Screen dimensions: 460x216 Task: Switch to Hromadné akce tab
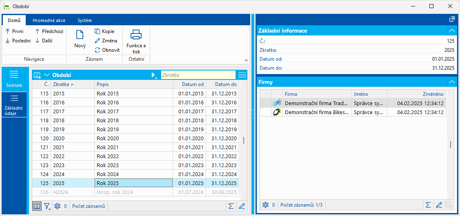tap(49, 20)
